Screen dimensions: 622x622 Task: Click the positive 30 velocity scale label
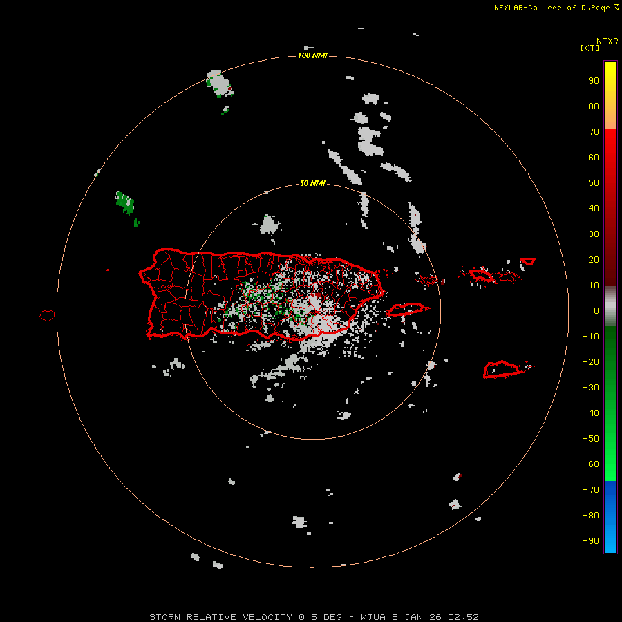(594, 234)
